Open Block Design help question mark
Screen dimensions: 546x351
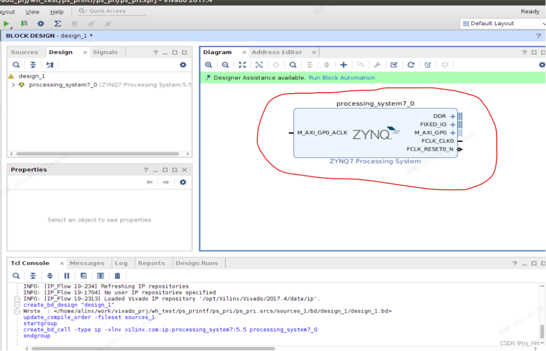pyautogui.click(x=538, y=36)
